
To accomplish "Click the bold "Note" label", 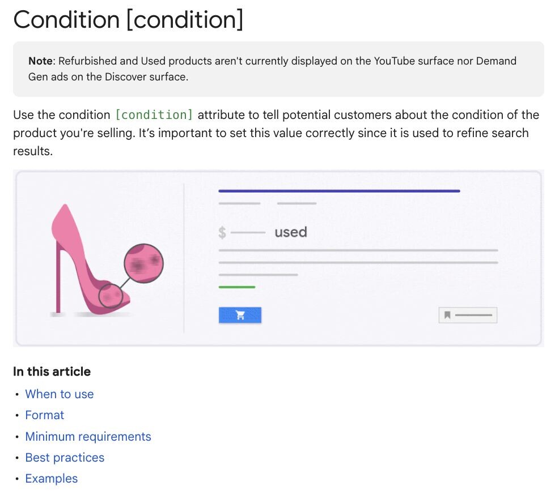I will click(x=40, y=61).
